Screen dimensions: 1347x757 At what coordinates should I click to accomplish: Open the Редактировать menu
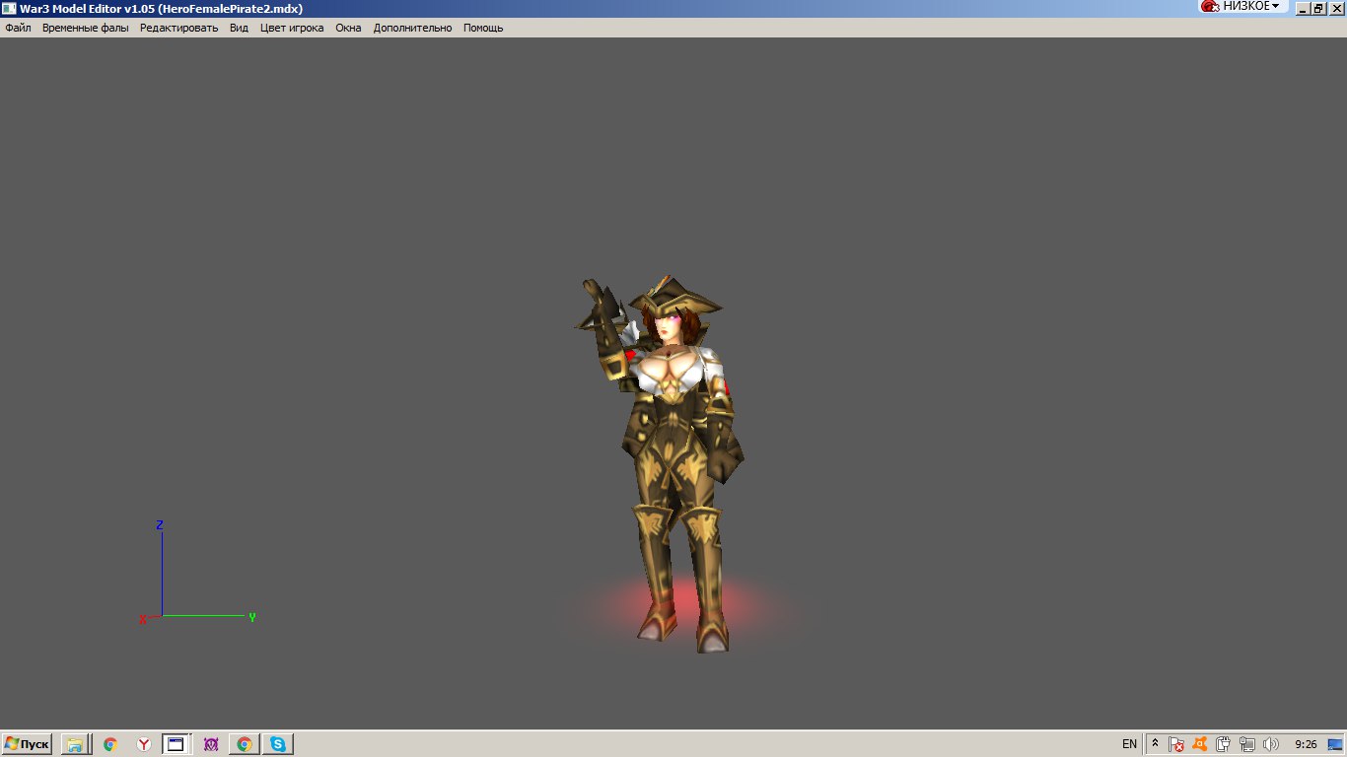(x=178, y=28)
